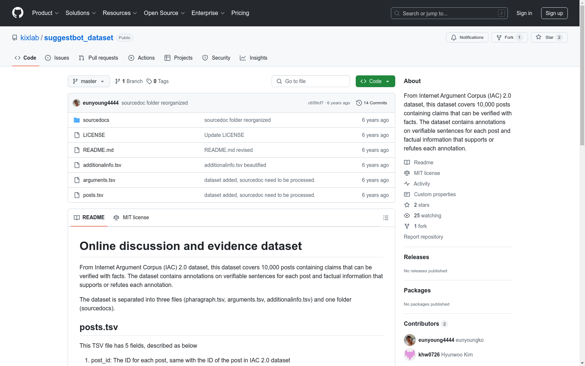Viewport: 585px width, 366px height.
Task: Open 'additionalinfo.tsv beautified' commit message
Action: [235, 165]
